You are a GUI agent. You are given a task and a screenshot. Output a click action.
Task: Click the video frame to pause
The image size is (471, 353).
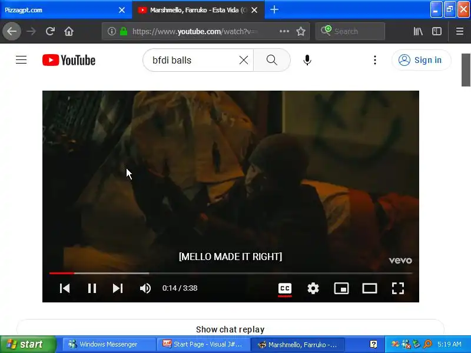point(231,180)
